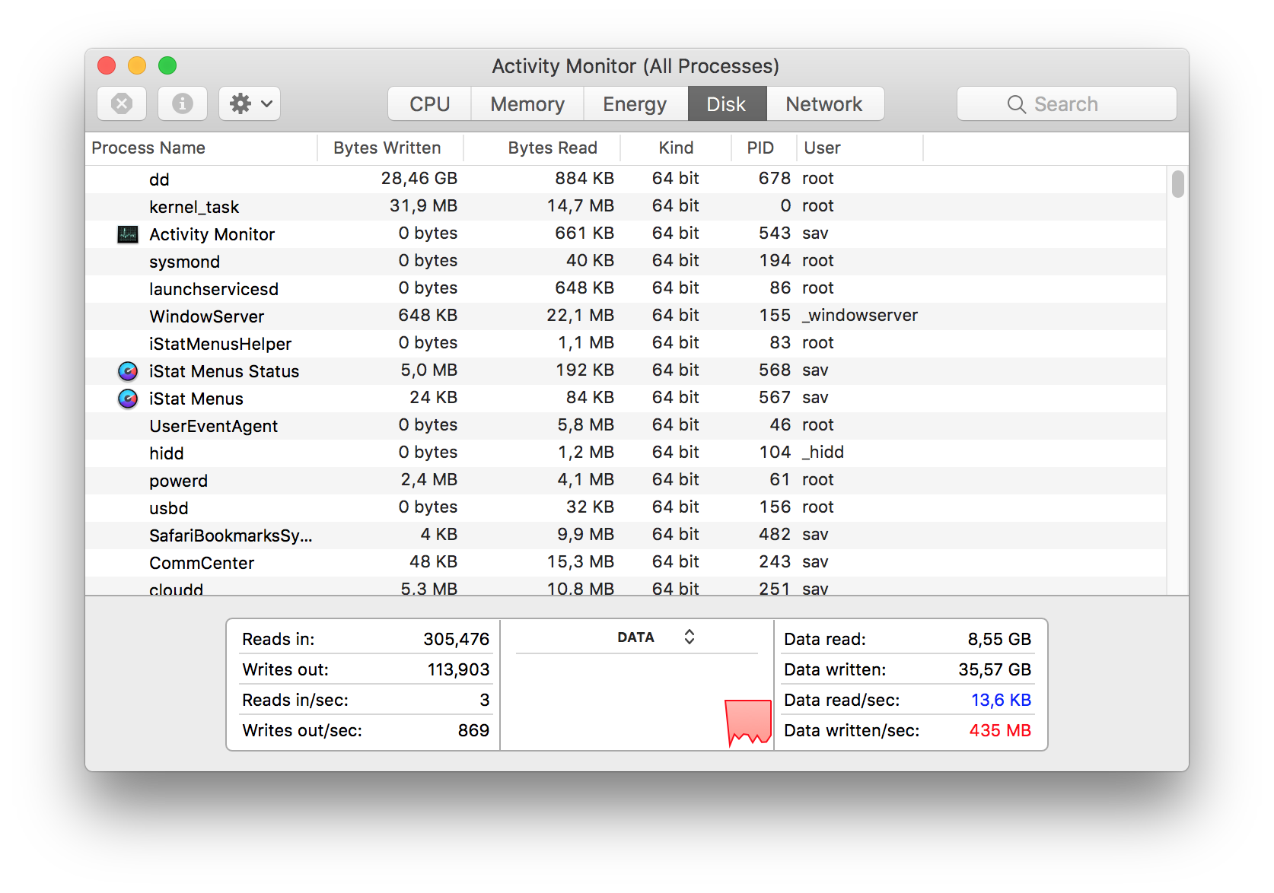Sort the list by Process Name
Viewport: 1274px width, 893px height.
(148, 148)
